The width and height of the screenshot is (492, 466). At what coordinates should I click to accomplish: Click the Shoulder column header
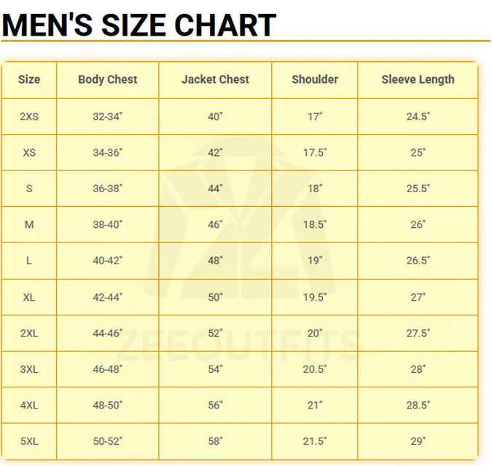coord(315,79)
